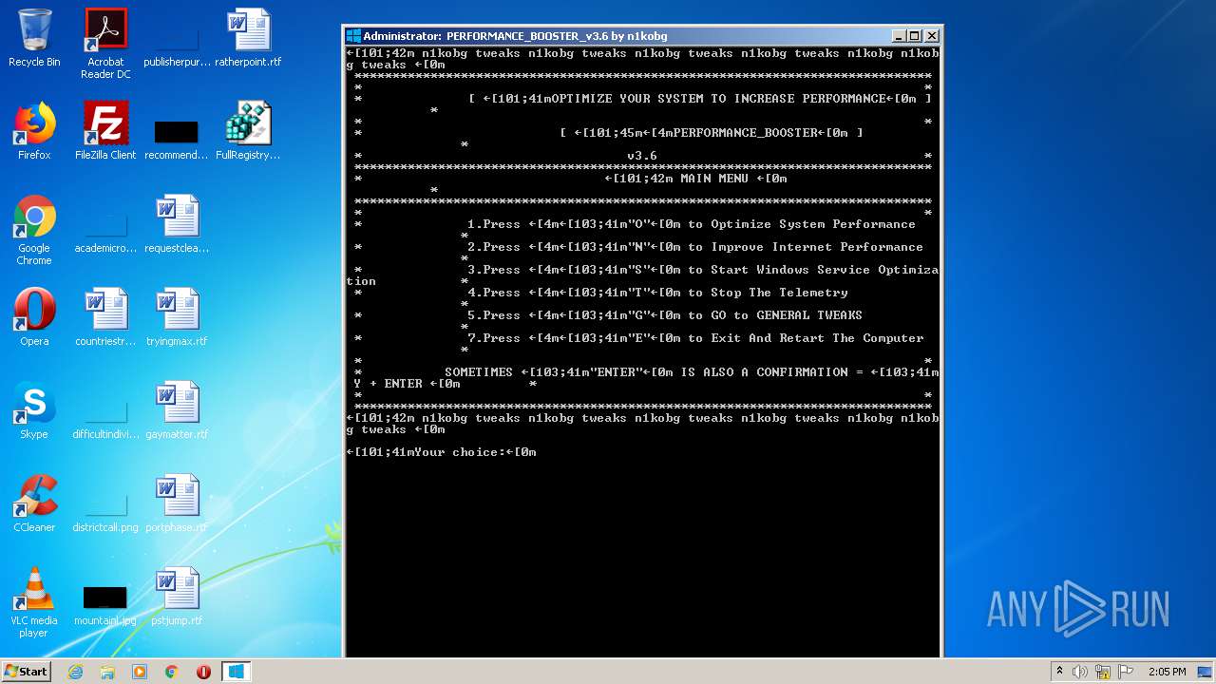Image resolution: width=1216 pixels, height=684 pixels.
Task: Open Action Center flag icon
Action: pyautogui.click(x=1126, y=672)
